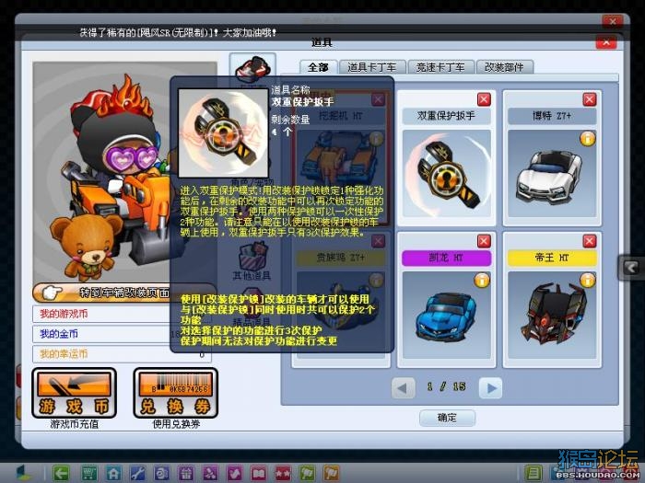Open 使用兑换券 coupon button

[176, 394]
